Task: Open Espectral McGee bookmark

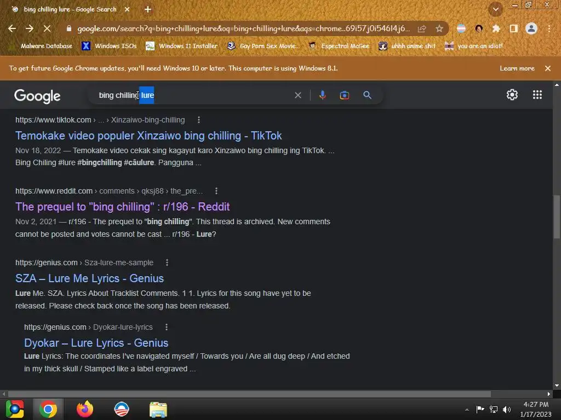Action: coord(339,46)
